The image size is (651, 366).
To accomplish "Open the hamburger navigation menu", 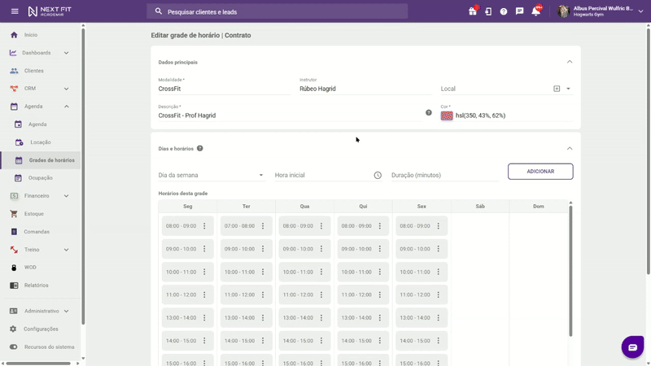I will pyautogui.click(x=15, y=11).
